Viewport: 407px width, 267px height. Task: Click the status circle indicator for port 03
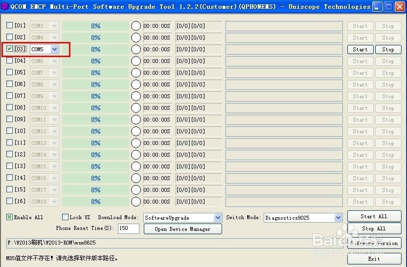(x=136, y=49)
